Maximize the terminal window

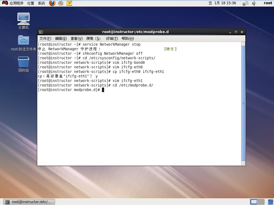(x=236, y=32)
